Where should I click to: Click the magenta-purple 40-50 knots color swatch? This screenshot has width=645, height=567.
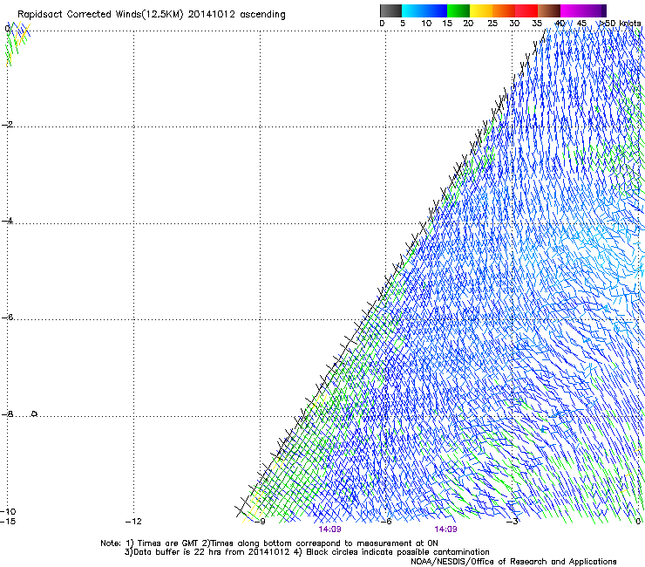pos(583,10)
